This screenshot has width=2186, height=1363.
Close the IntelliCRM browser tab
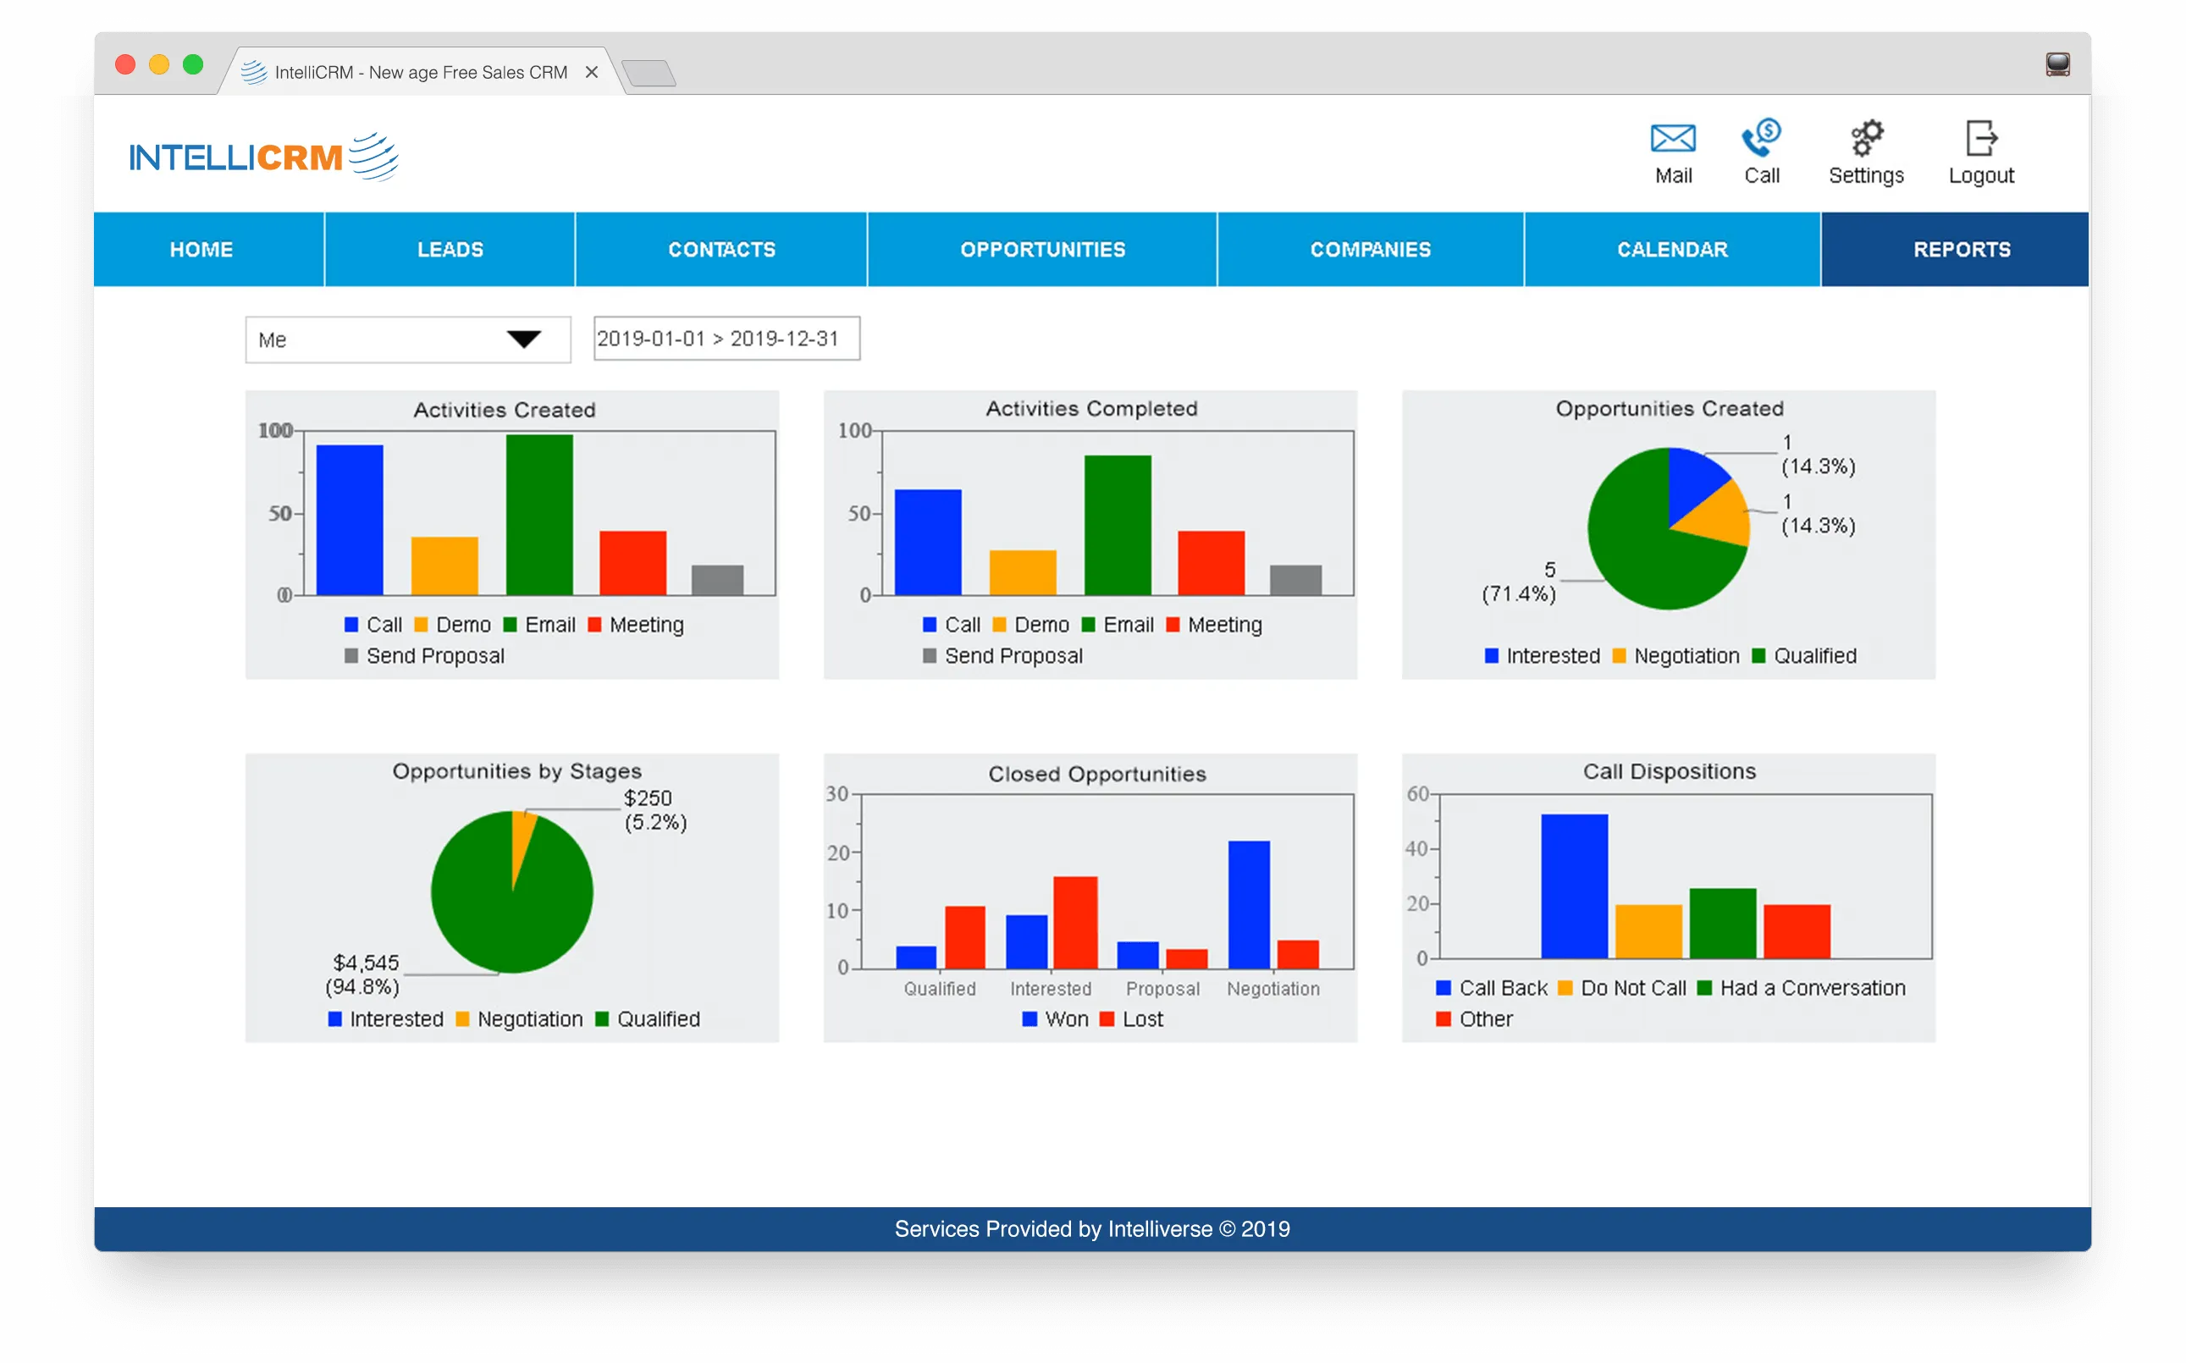point(591,72)
